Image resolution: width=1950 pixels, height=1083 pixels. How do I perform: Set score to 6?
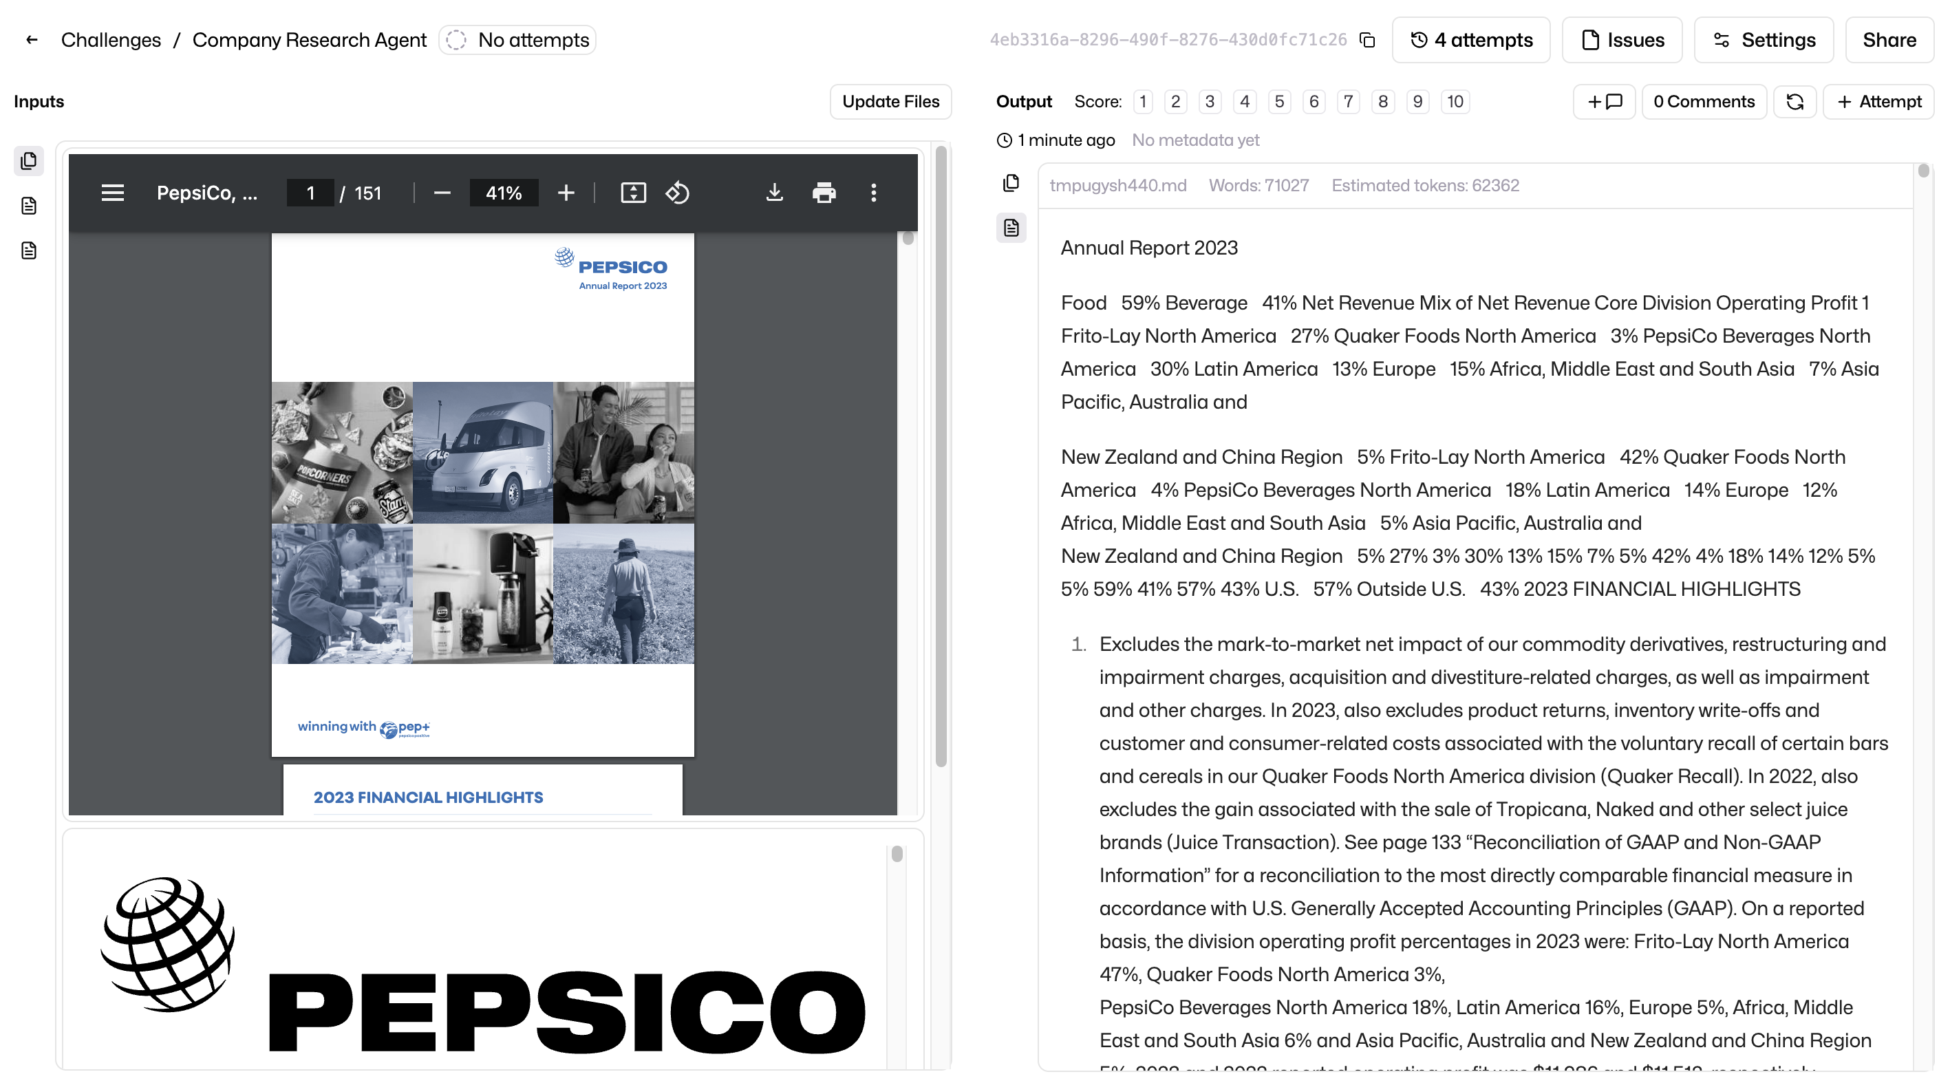tap(1314, 101)
